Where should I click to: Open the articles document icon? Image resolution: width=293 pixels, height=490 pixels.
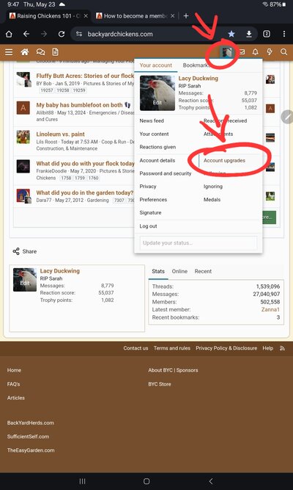[55, 52]
